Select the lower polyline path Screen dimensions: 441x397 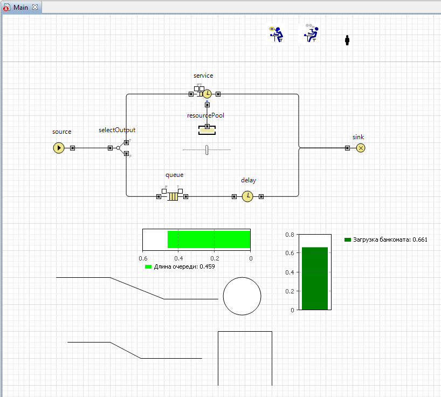[126, 350]
